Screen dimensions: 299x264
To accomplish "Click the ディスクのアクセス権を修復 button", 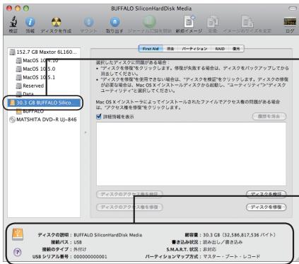I will [x=129, y=207].
